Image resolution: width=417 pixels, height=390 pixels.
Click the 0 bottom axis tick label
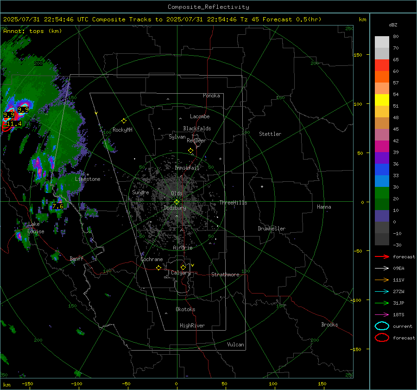click(176, 384)
